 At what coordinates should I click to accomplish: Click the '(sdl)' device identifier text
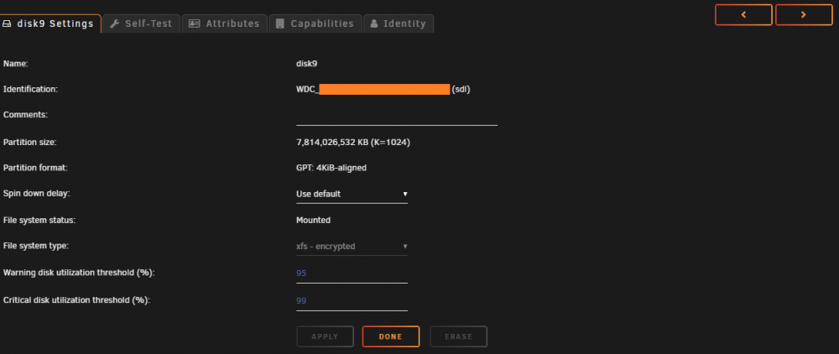coord(461,89)
